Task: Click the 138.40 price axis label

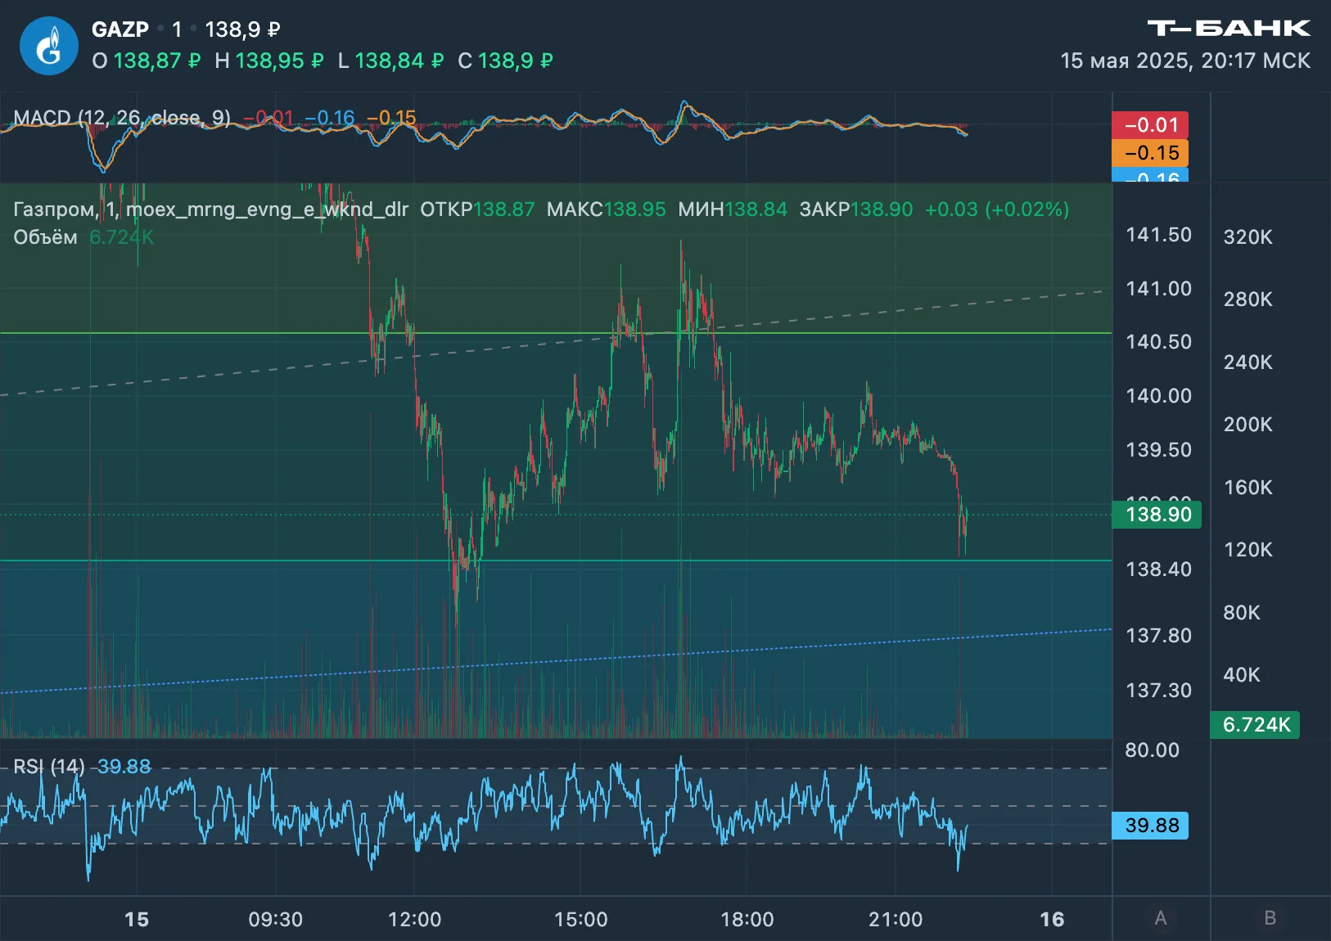Action: 1158,570
